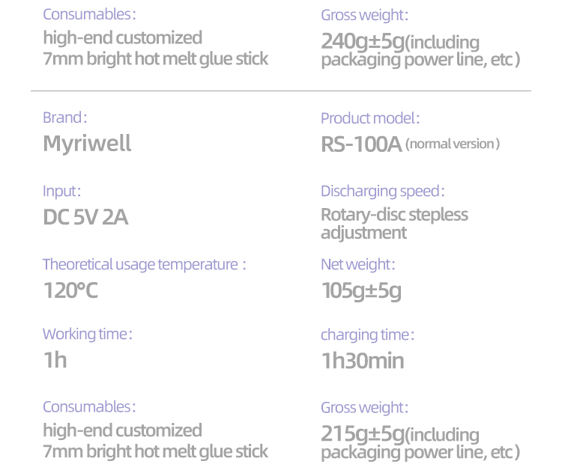Select the Myriwell brand name text
Screen dimensions: 562x467
[x=87, y=143]
